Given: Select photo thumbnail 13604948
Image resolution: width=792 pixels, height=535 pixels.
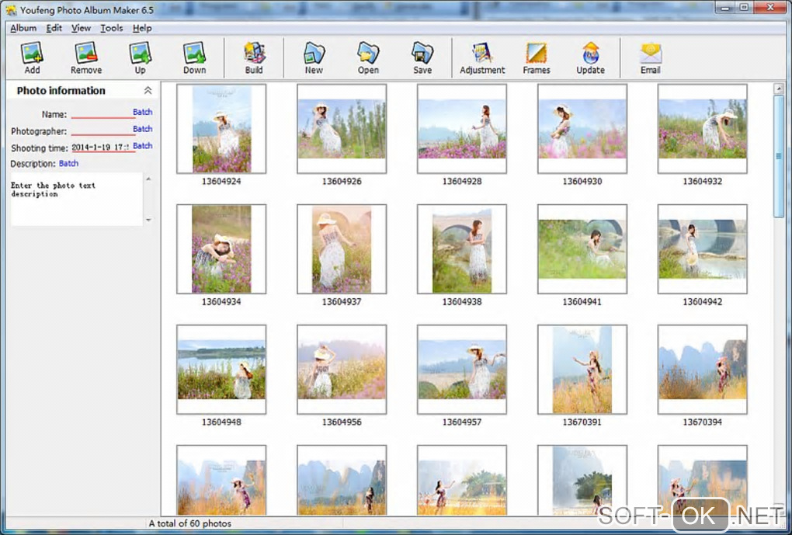Looking at the screenshot, I should point(221,370).
